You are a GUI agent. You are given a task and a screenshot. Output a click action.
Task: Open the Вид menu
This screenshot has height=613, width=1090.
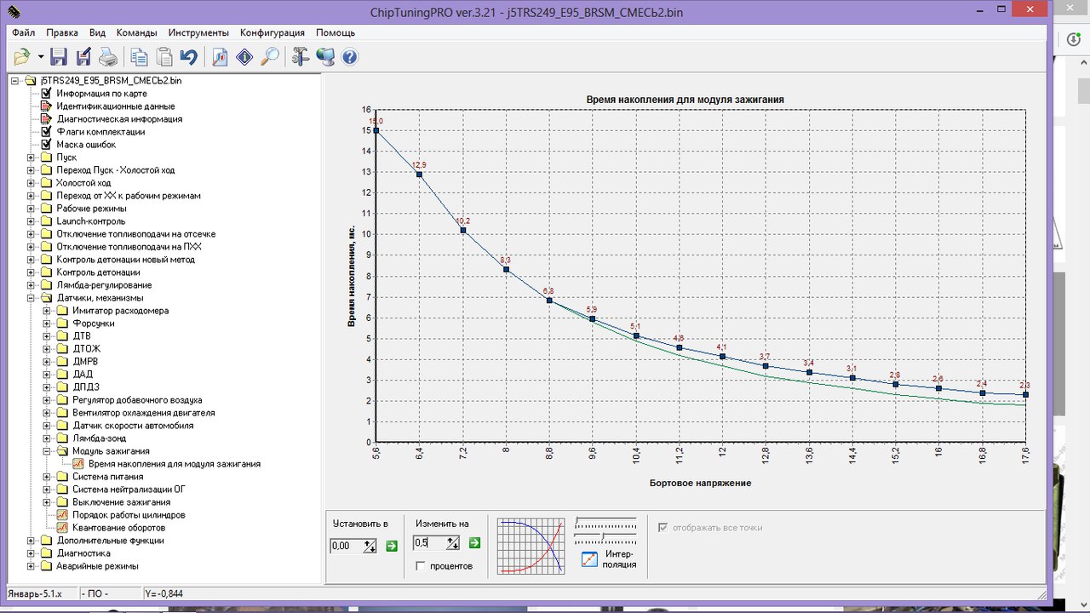(97, 32)
